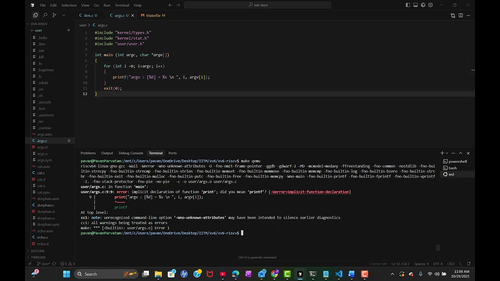This screenshot has height=281, width=500.
Task: Open the Help menu
Action: point(137,5)
